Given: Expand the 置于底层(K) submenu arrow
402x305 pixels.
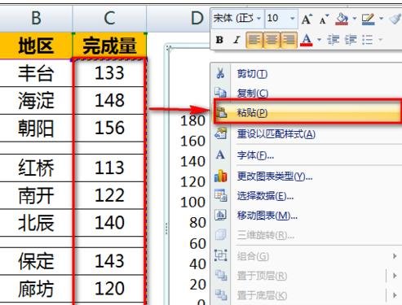Looking at the screenshot, I should [x=395, y=295].
